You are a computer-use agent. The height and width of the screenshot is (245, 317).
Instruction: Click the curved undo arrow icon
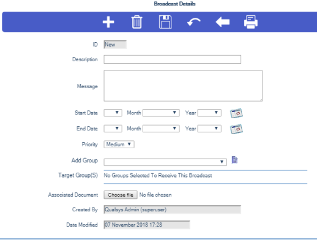[194, 22]
